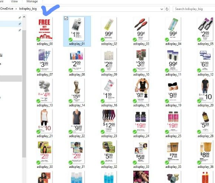Select the adisplay_01 file thumbnail
This screenshot has height=183, width=215.
pyautogui.click(x=77, y=29)
